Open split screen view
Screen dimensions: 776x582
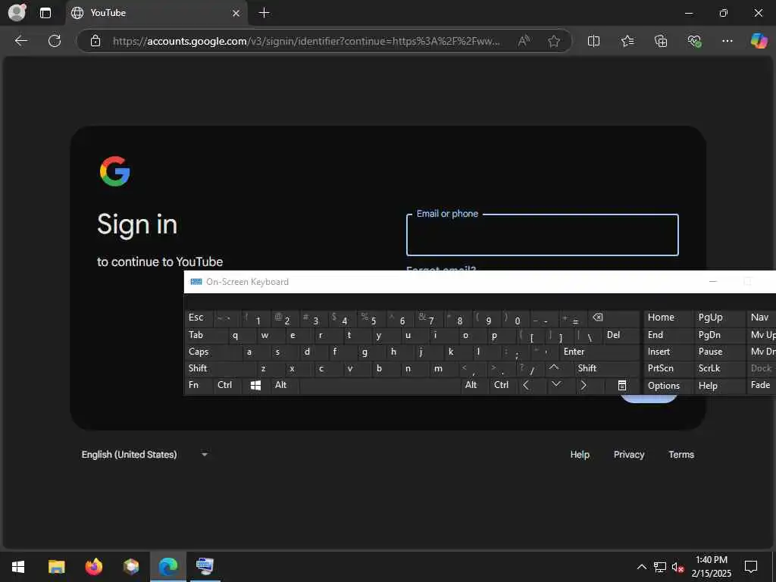point(593,41)
